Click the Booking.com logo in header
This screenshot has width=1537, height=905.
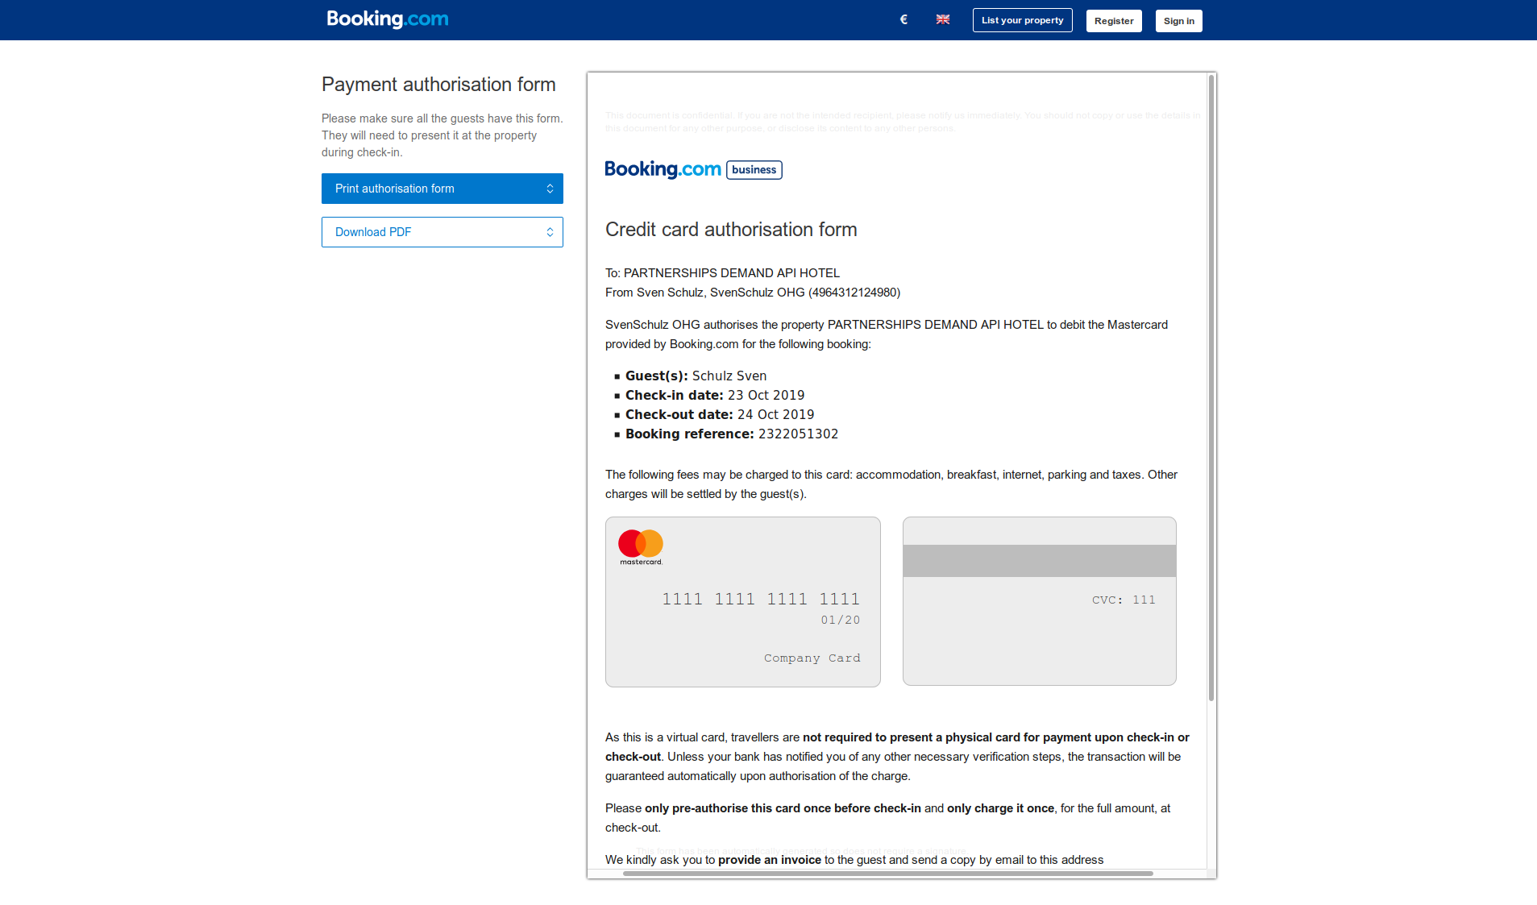[x=387, y=19]
